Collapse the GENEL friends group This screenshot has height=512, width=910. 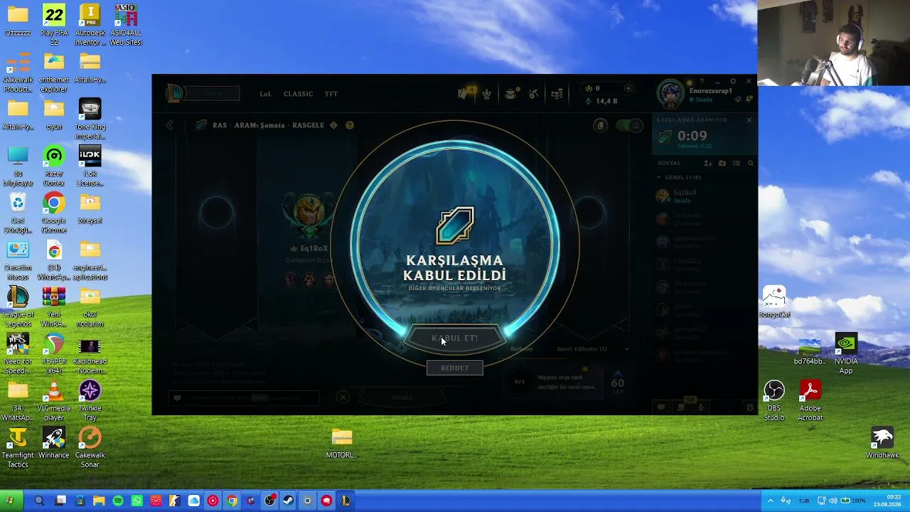tap(659, 177)
